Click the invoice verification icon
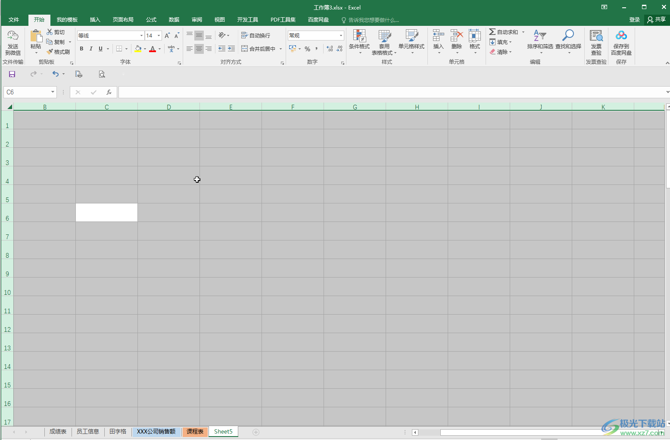This screenshot has width=670, height=440. pos(596,36)
